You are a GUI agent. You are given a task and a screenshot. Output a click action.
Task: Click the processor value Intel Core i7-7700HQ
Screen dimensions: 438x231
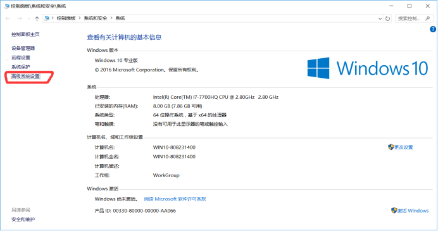pos(216,97)
